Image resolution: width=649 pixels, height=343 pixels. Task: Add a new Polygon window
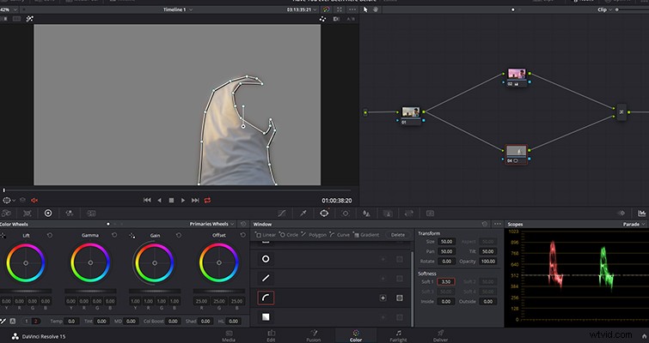(x=314, y=234)
